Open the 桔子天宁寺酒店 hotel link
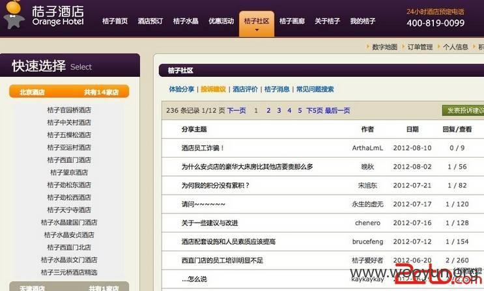 pos(69,210)
